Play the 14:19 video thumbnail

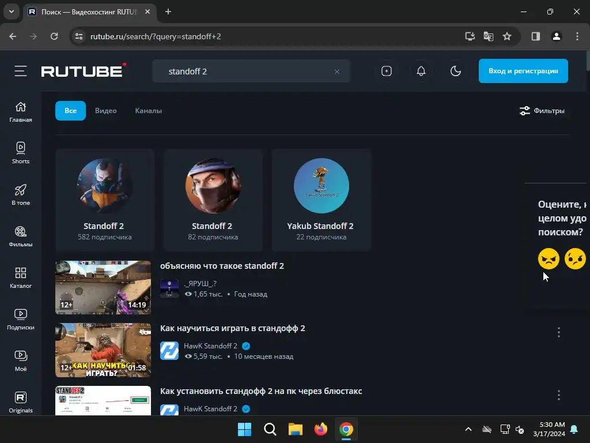coord(103,287)
